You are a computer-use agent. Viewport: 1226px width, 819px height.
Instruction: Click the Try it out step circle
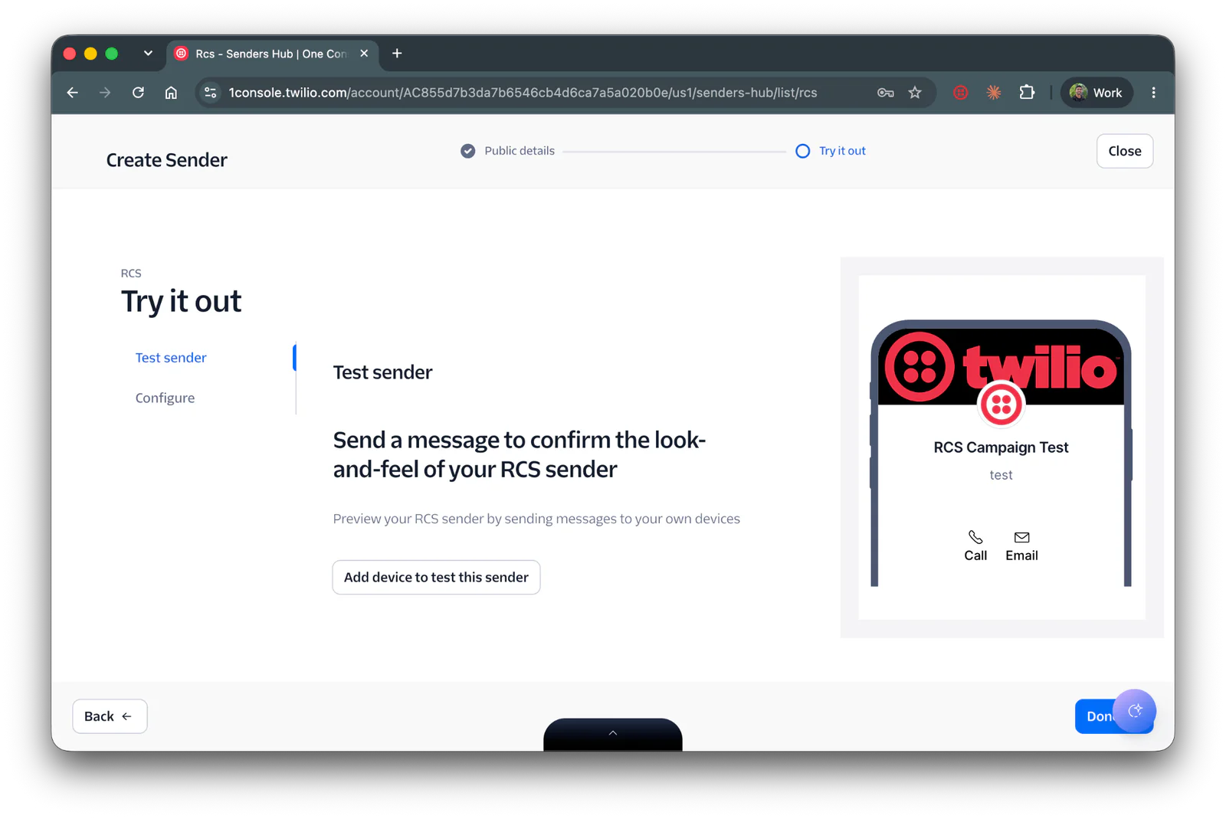802,151
